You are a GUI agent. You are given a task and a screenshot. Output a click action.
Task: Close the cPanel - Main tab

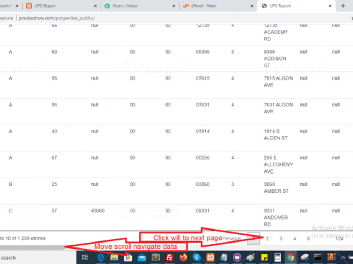click(x=252, y=6)
